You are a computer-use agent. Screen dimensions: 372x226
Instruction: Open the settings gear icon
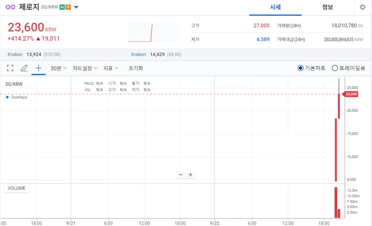click(363, 7)
